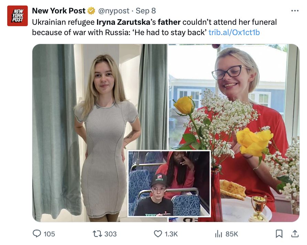307x245 pixels.
Task: Open the @nypost handle link
Action: point(114,11)
